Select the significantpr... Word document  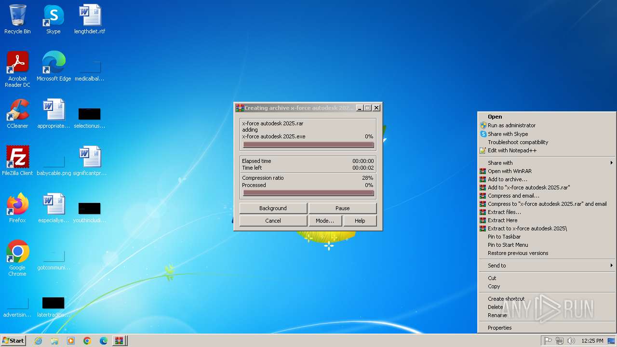pos(90,161)
